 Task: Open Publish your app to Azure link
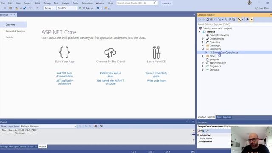tap(110, 74)
